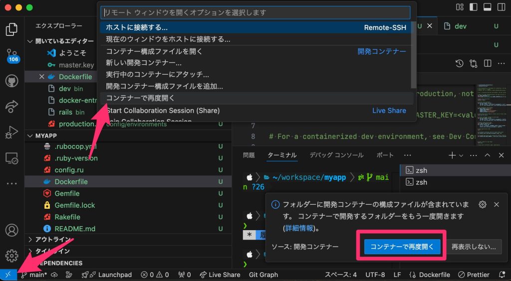Click the remote window options search field

pyautogui.click(x=255, y=12)
